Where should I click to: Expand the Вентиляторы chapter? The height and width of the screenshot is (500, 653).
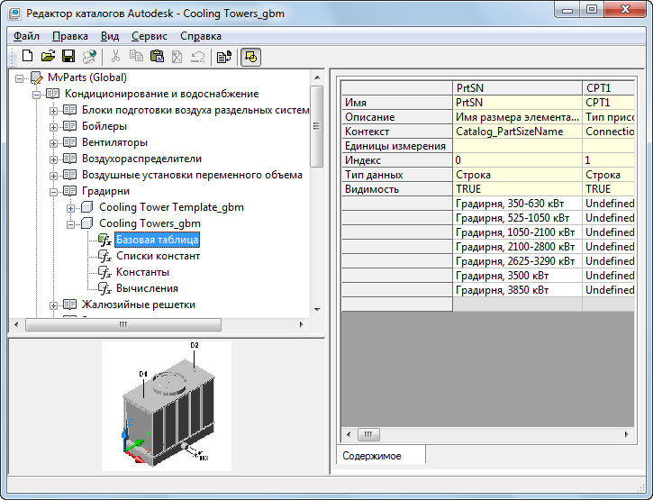(x=53, y=143)
